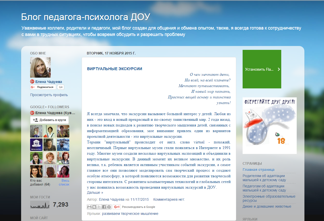
Task: Click the BlogThis share icon
Action: click(x=94, y=207)
